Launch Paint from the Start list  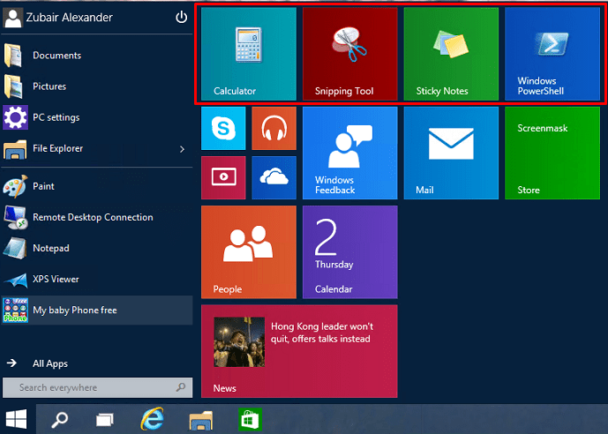click(97, 186)
